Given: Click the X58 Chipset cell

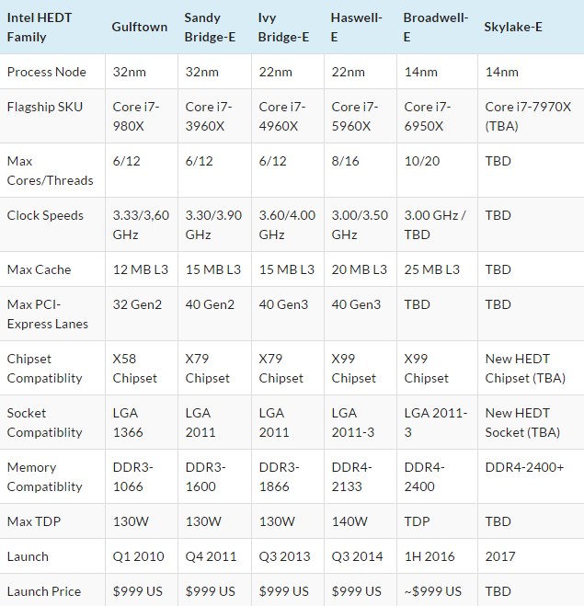Looking at the screenshot, I should pos(135,368).
